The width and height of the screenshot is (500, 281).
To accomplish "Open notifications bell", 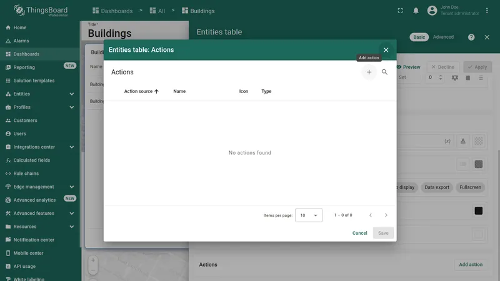I will point(416,11).
